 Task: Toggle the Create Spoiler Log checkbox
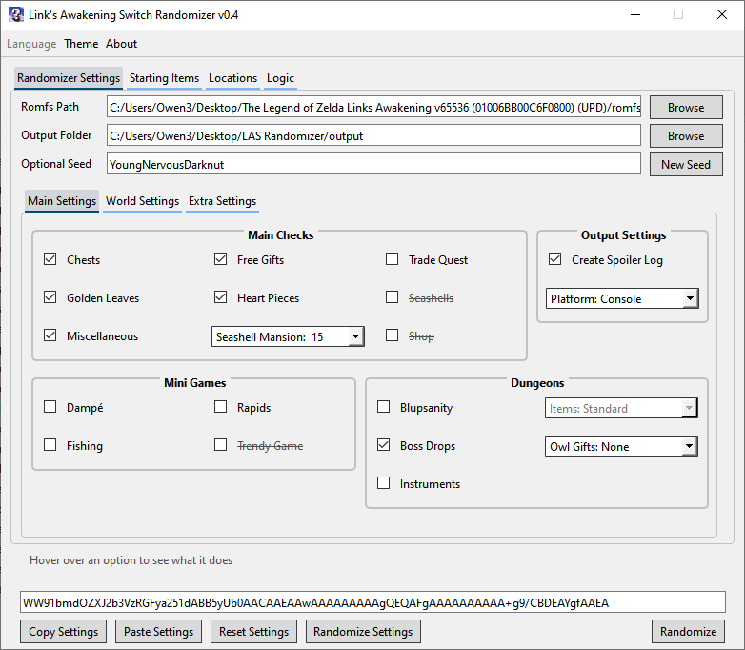pyautogui.click(x=555, y=259)
